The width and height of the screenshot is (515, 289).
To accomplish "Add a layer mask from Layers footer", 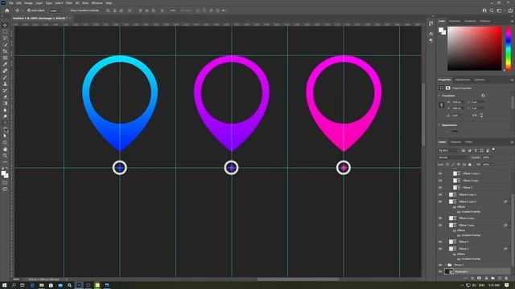I will coord(480,279).
